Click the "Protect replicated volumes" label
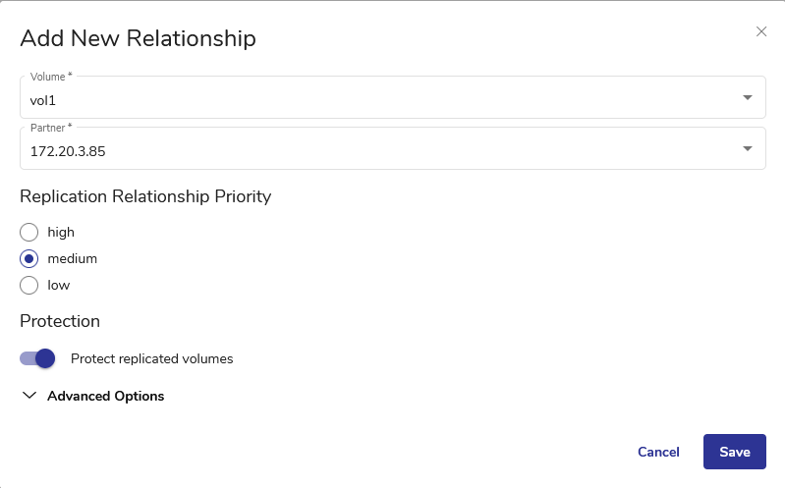The width and height of the screenshot is (785, 488). (152, 359)
